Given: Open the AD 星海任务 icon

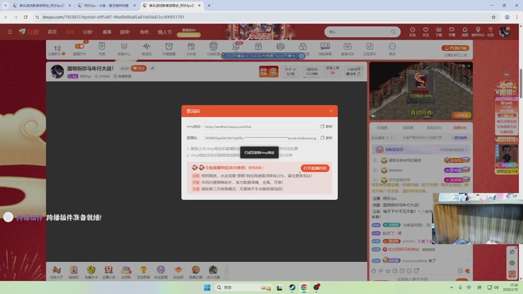Looking at the screenshot, I should point(347,48).
